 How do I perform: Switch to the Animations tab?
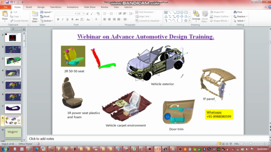click(x=72, y=7)
